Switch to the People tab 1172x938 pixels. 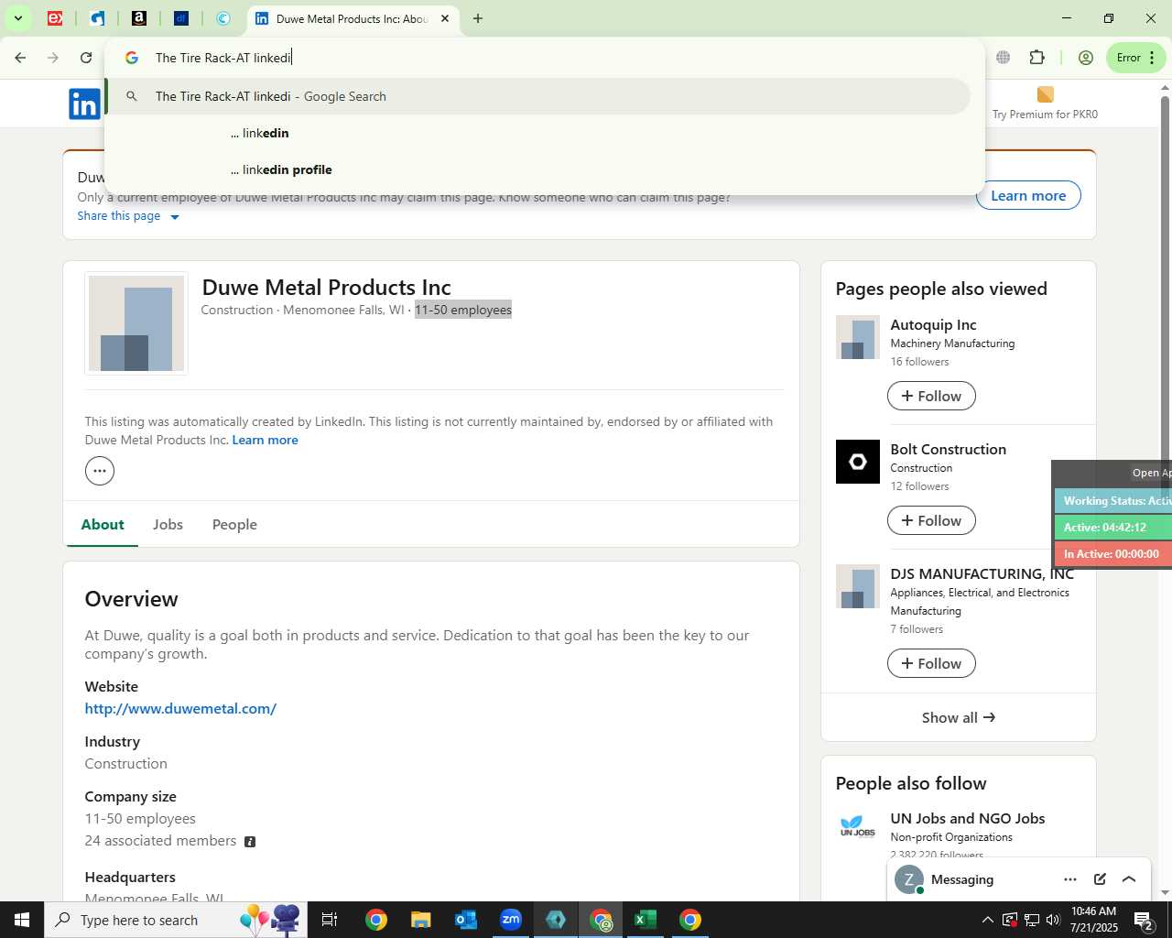click(234, 525)
